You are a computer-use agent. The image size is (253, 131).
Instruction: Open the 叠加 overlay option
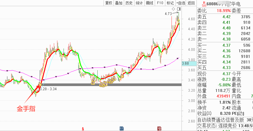coord(119,3)
